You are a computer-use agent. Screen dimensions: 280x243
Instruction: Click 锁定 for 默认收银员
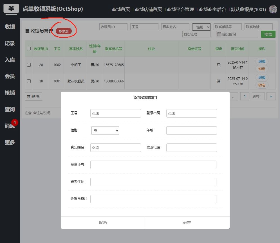point(262,85)
